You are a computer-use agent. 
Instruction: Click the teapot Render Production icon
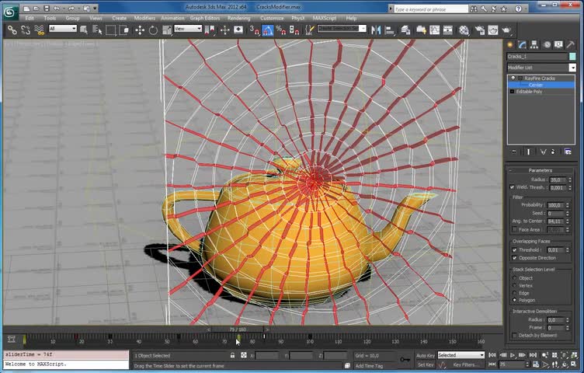point(506,30)
